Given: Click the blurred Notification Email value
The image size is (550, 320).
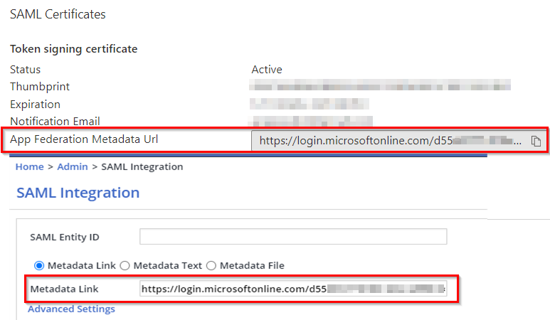Looking at the screenshot, I should 312,122.
